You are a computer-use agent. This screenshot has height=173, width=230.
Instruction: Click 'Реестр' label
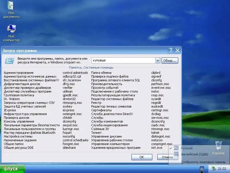[96, 103]
